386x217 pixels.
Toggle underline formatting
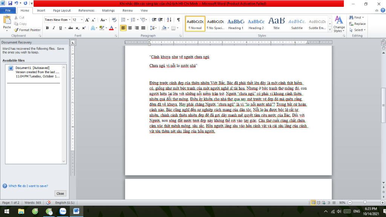(60, 28)
